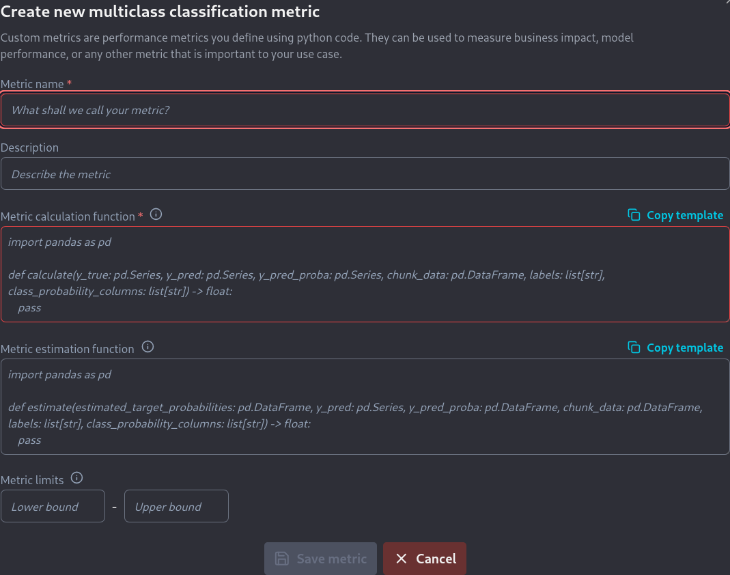This screenshot has height=575, width=730.
Task: Select the Lower bound field
Action: [53, 507]
